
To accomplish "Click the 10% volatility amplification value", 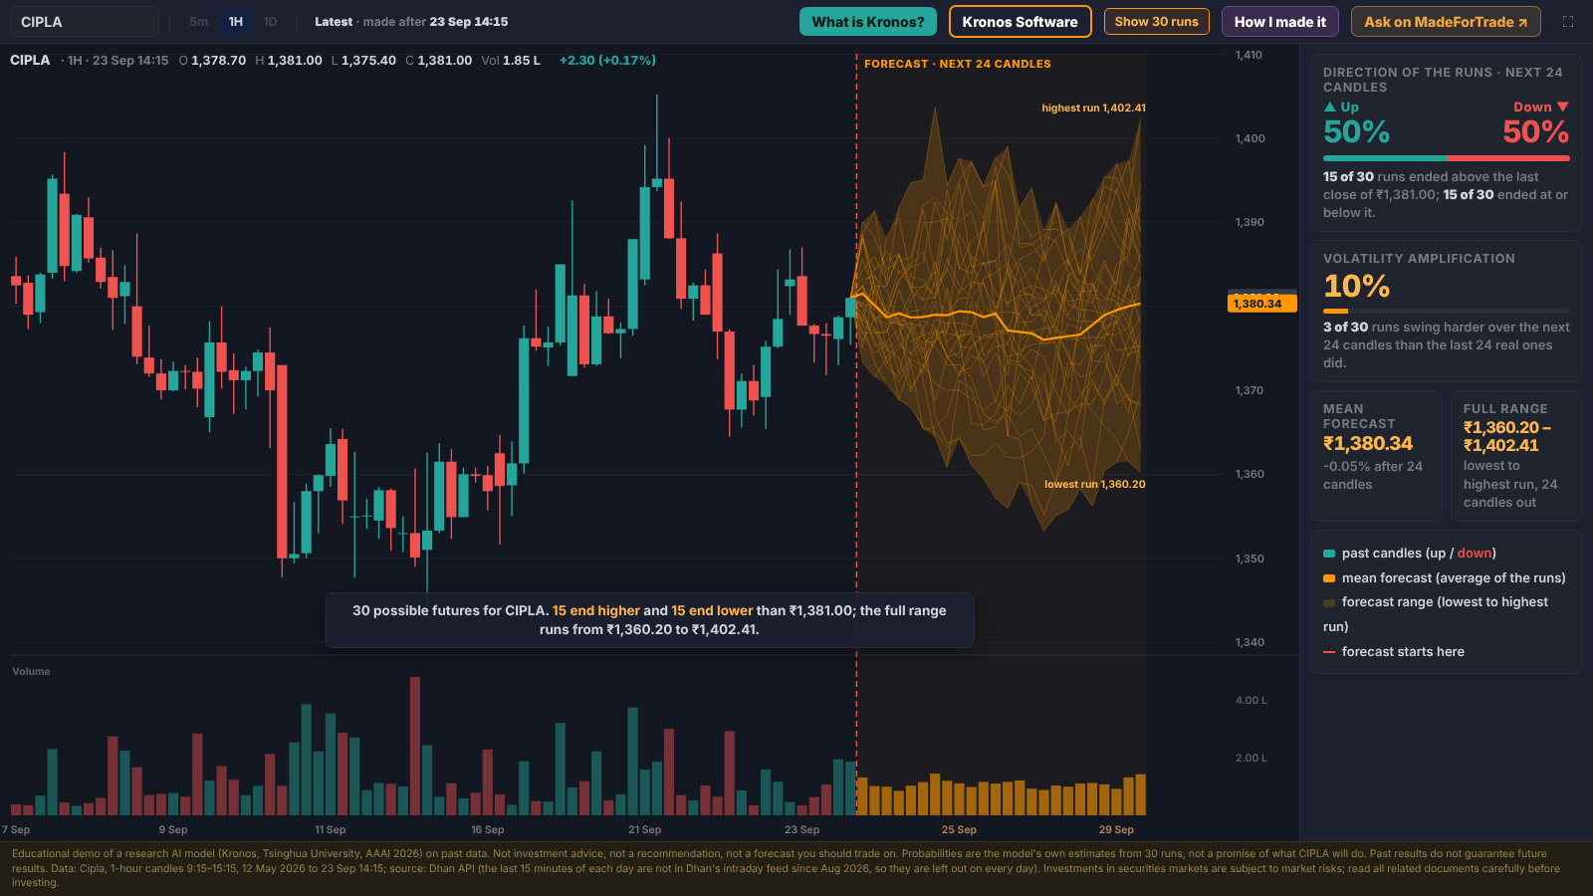I will click(1356, 286).
